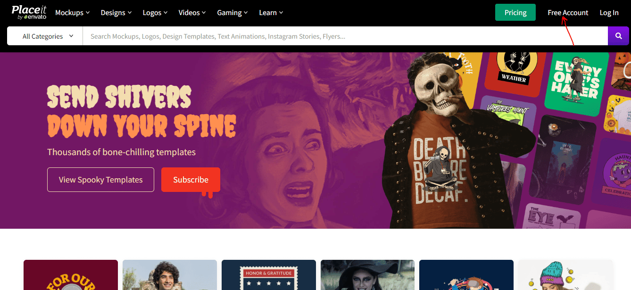Open the witch in black hat thumbnail
The image size is (631, 290).
coord(367,275)
